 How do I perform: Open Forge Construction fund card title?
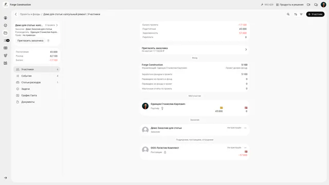click(152, 65)
